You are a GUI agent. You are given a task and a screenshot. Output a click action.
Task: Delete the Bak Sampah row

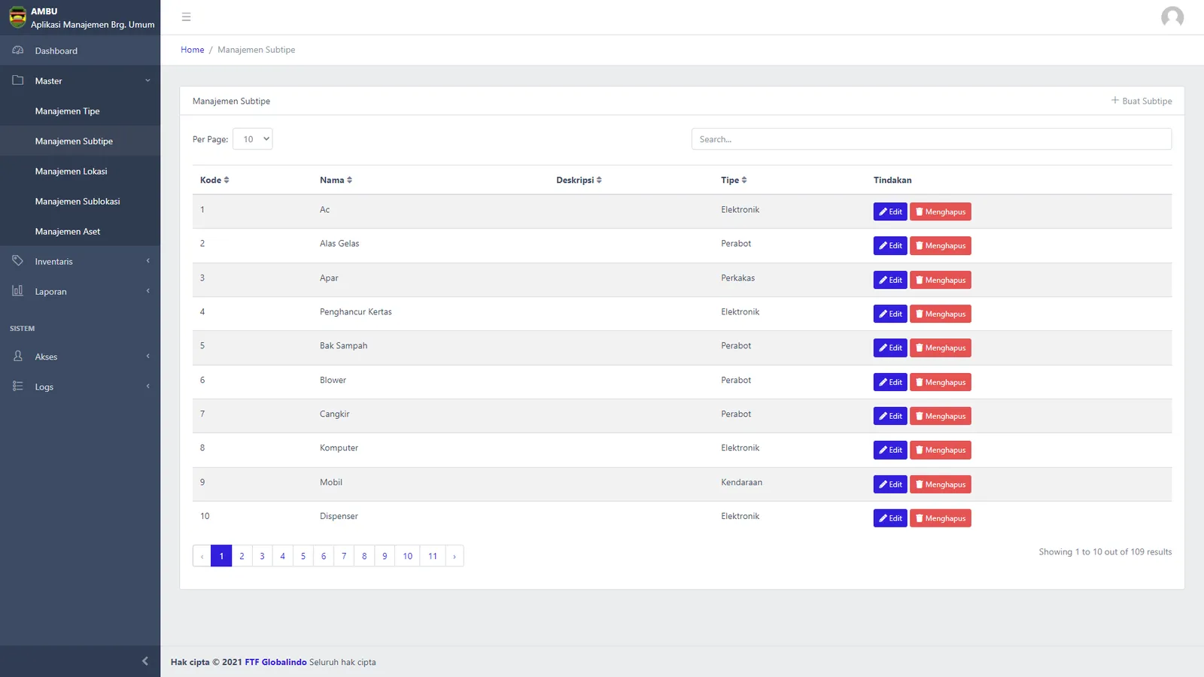tap(941, 348)
